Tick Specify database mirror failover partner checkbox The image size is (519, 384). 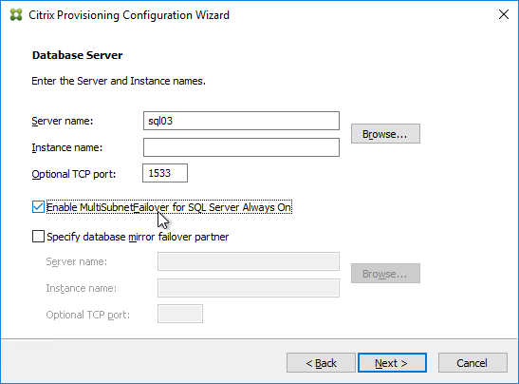(38, 237)
